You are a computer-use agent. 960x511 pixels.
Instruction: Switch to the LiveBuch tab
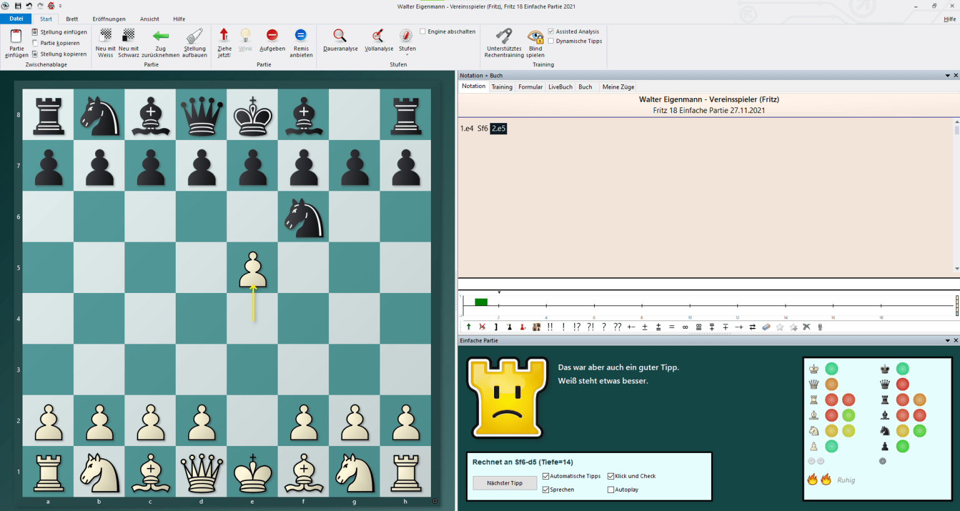coord(560,87)
